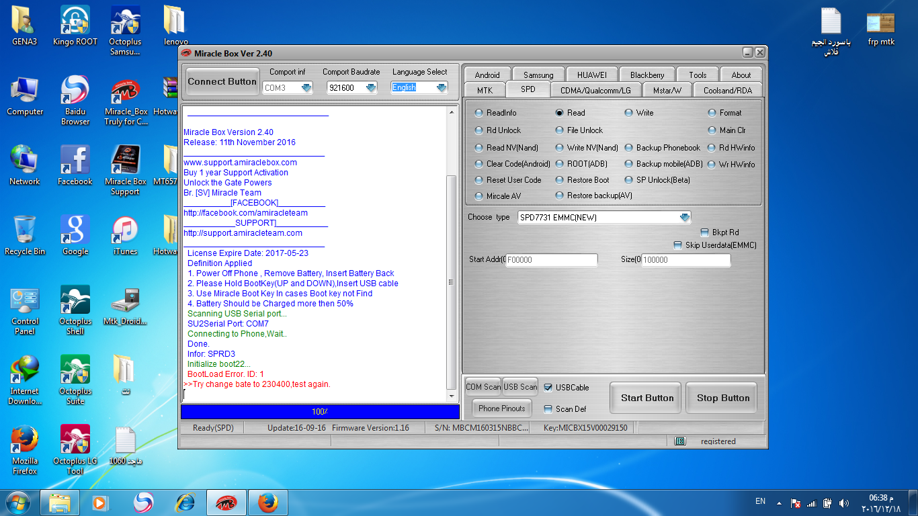
Task: Select the Write radio option
Action: [639, 113]
